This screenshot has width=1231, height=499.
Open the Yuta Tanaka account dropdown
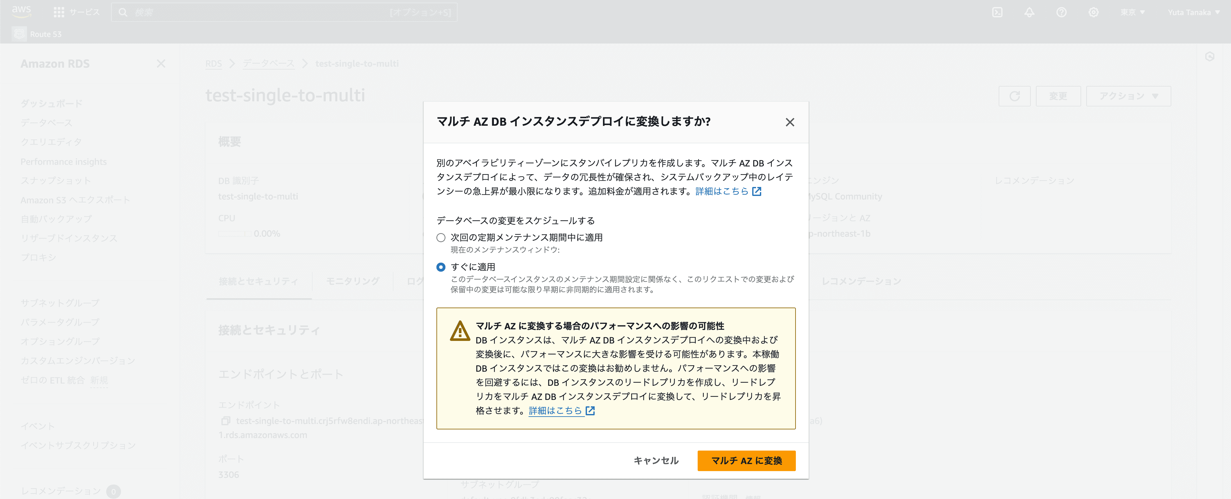(x=1193, y=13)
